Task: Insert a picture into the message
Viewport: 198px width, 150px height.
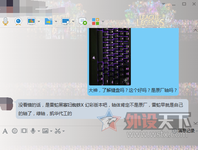Action: (45, 131)
